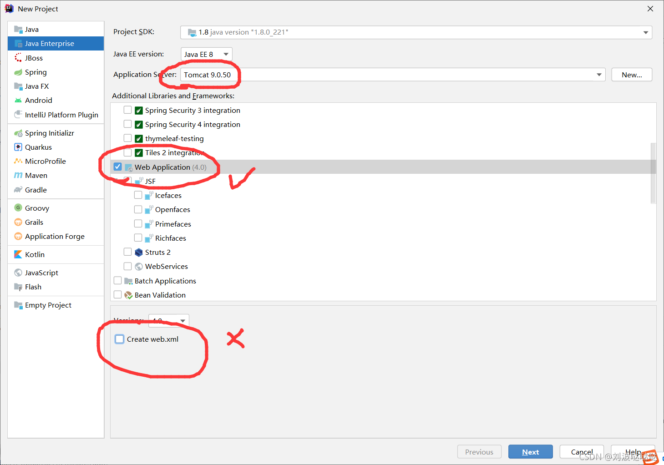Select Spring project type label
Viewport: 664px width, 465px height.
[x=36, y=72]
